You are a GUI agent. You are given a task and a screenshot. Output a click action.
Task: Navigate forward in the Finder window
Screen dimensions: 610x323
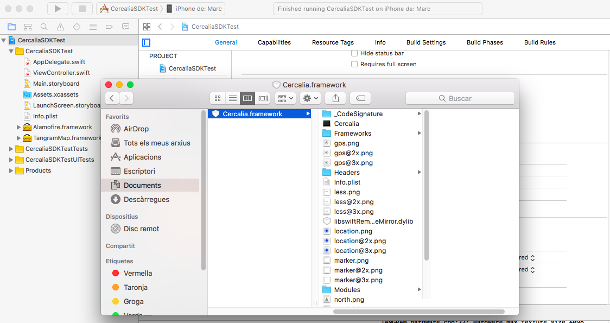(126, 98)
